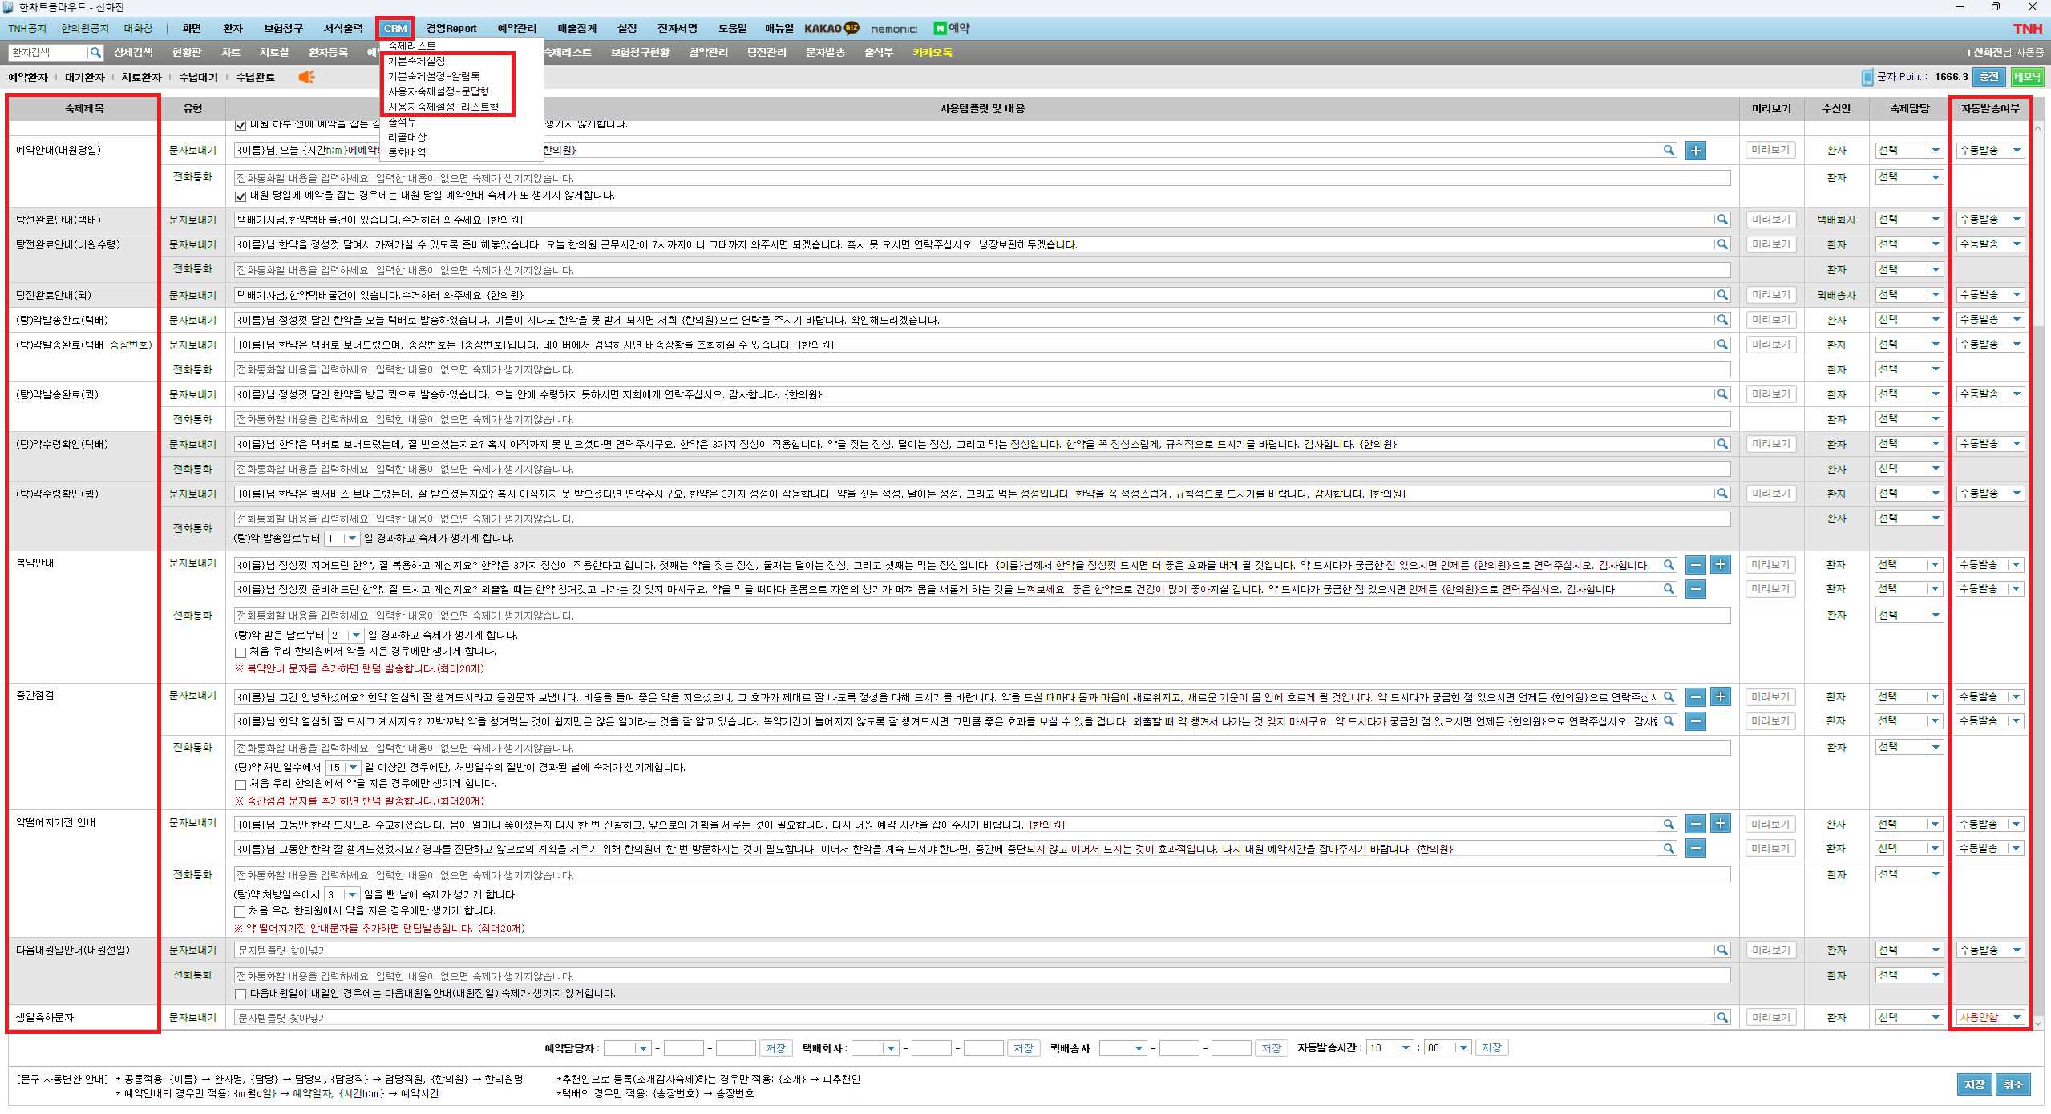
Task: Open template search in 탕전완료안내(내원수령) row
Action: 1721,244
